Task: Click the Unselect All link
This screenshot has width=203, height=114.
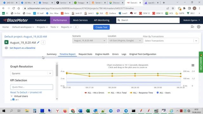Action: 36,92
